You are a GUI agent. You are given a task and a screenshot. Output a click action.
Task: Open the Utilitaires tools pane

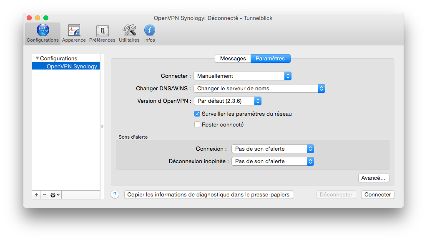[129, 33]
